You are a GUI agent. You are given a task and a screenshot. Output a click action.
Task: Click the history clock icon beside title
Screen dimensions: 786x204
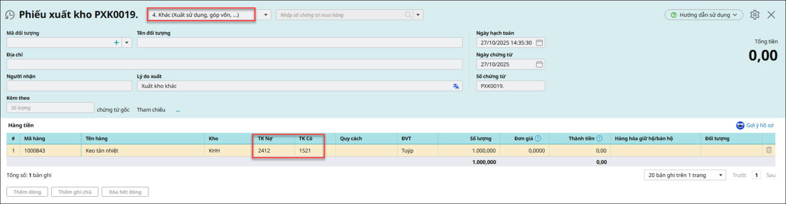[10, 15]
